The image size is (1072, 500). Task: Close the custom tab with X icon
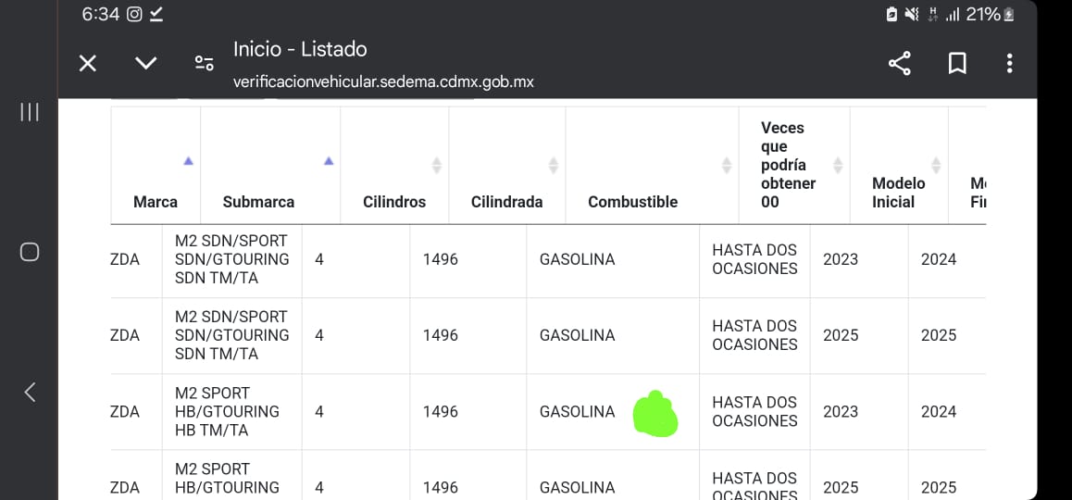88,64
